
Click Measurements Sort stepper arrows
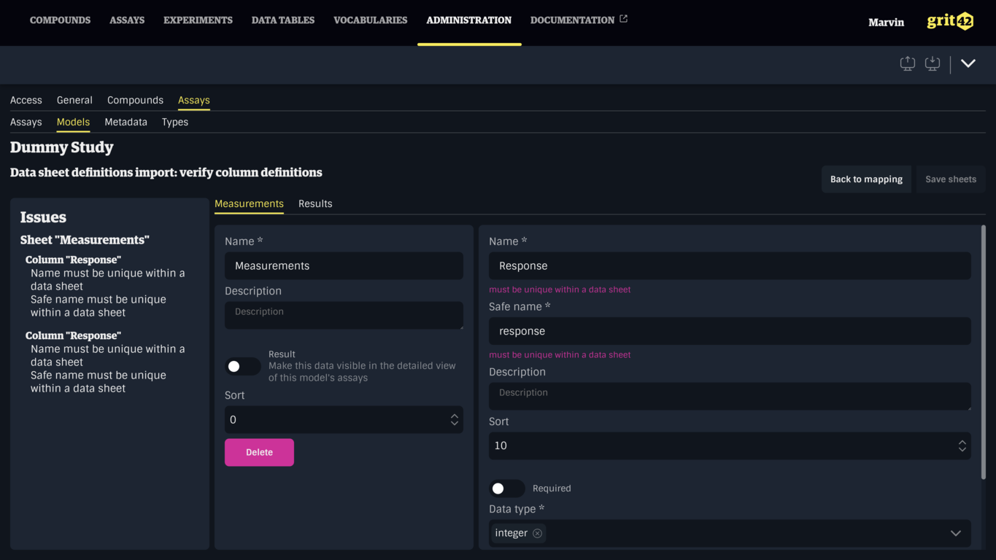(x=454, y=420)
